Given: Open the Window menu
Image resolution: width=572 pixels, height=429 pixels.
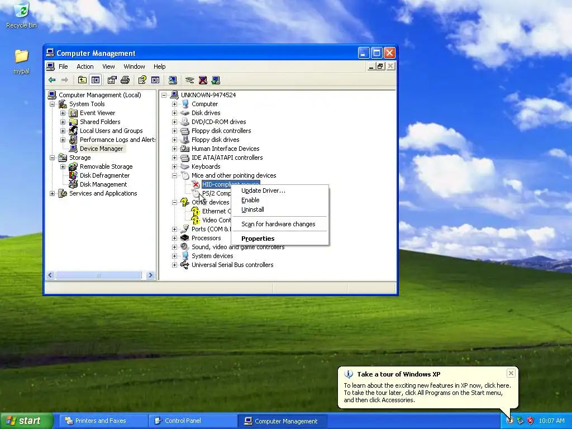Looking at the screenshot, I should [x=134, y=66].
